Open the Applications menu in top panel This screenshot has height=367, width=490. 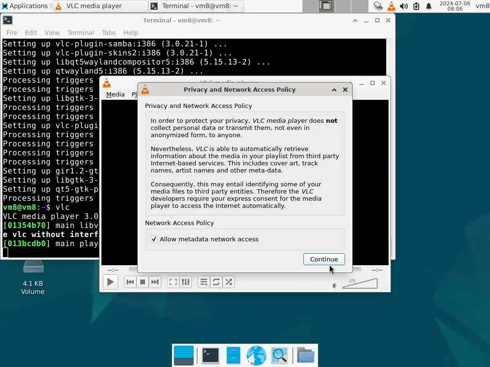pyautogui.click(x=26, y=6)
